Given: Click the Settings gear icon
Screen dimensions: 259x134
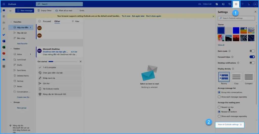Looking at the screenshot, I should pyautogui.click(x=236, y=4).
